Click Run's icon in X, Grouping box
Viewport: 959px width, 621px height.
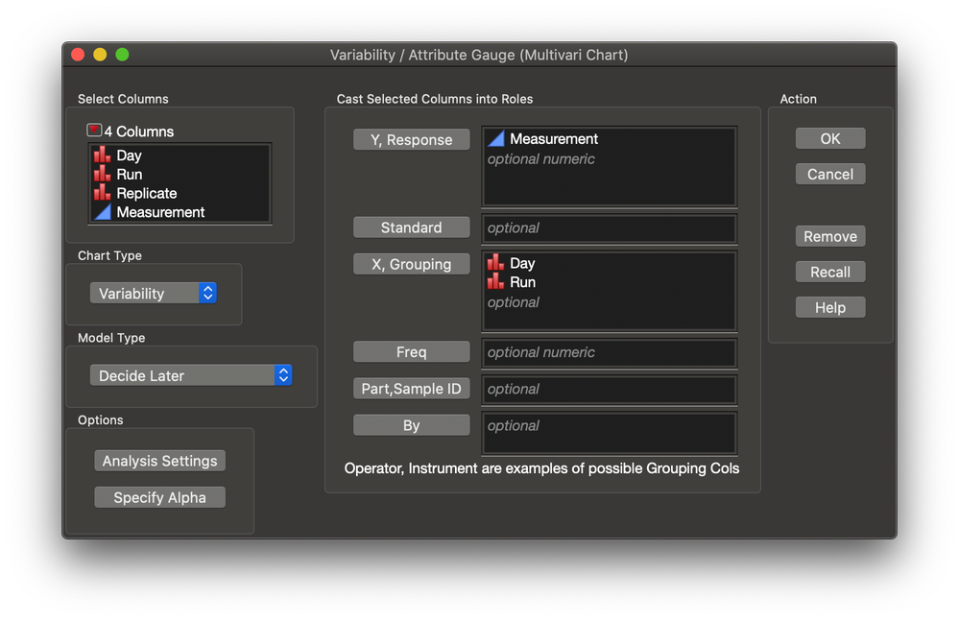495,282
